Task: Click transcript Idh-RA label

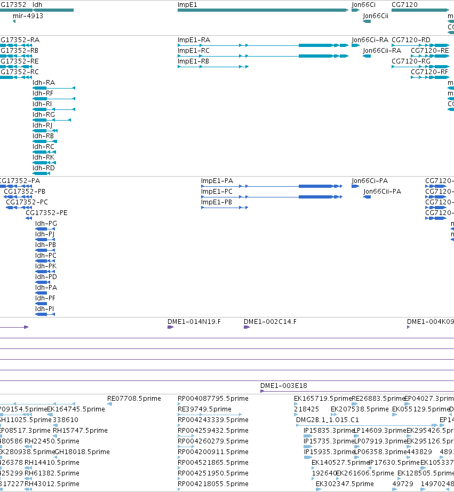Action: (x=44, y=83)
